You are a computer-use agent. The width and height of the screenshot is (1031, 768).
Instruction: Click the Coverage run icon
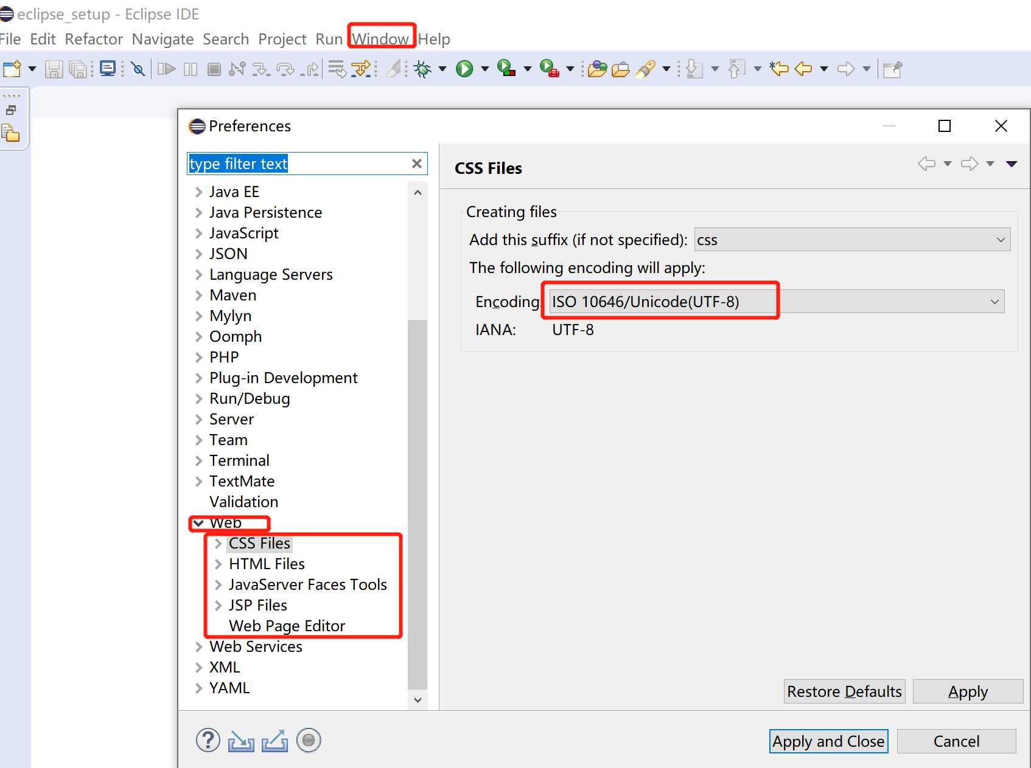(x=506, y=69)
